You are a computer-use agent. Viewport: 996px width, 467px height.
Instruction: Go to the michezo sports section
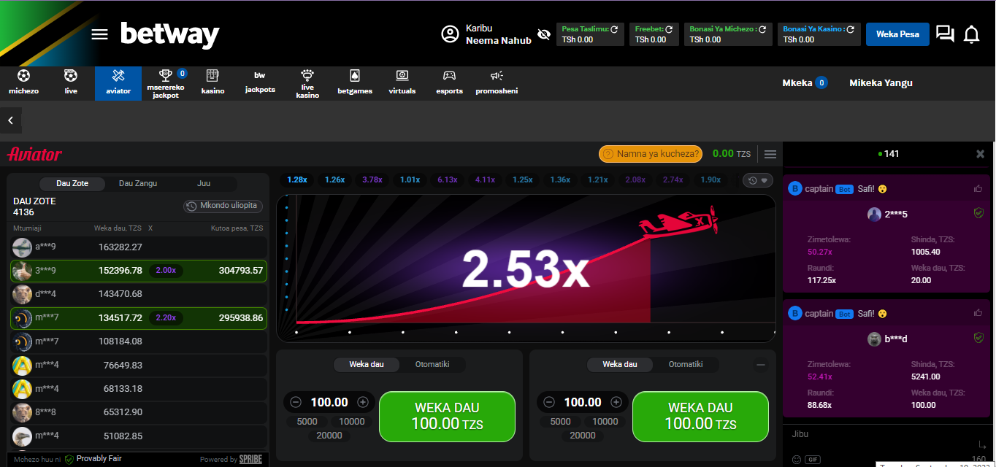[23, 82]
